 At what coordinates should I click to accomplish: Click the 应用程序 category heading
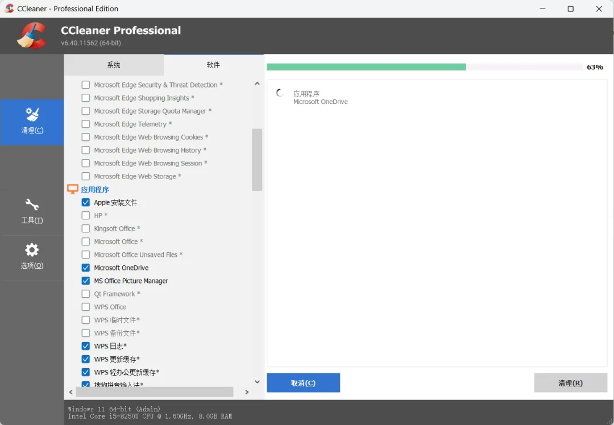(95, 189)
